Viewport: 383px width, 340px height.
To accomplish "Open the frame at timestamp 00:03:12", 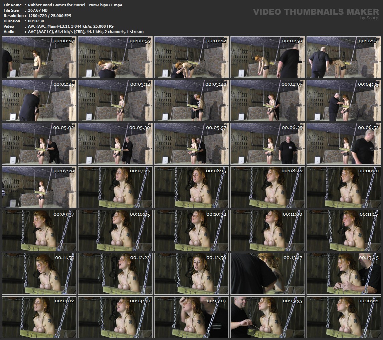I will [115, 100].
